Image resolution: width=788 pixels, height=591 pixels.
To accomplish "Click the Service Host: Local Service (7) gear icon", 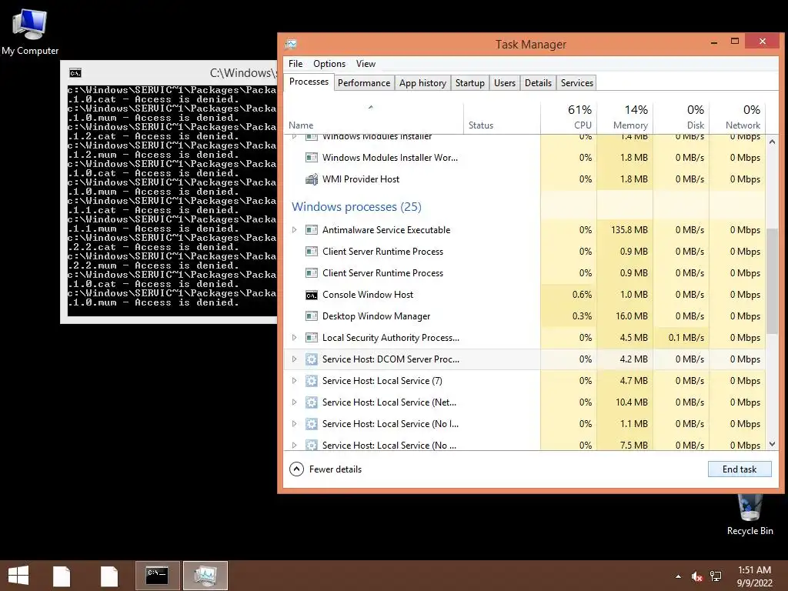I will (312, 381).
